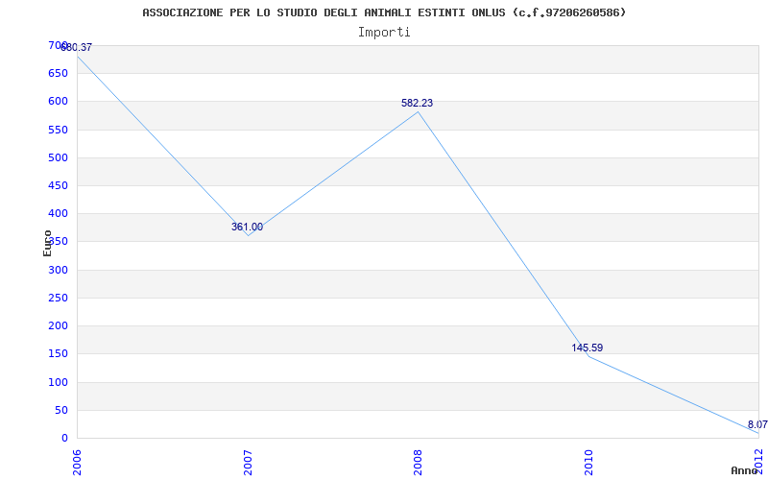768x480 pixels.
Task: Select the 582.23 data label
Action: [x=417, y=103]
